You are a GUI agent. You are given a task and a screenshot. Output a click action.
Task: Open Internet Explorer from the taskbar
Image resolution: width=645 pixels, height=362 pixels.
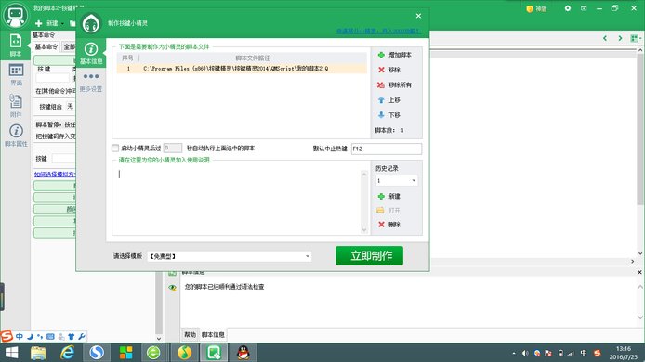click(68, 353)
